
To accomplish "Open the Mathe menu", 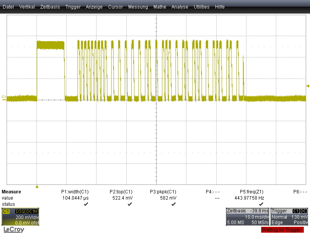I will 160,7.
